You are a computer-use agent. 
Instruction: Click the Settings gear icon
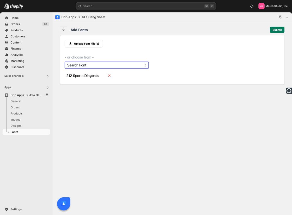(7, 209)
